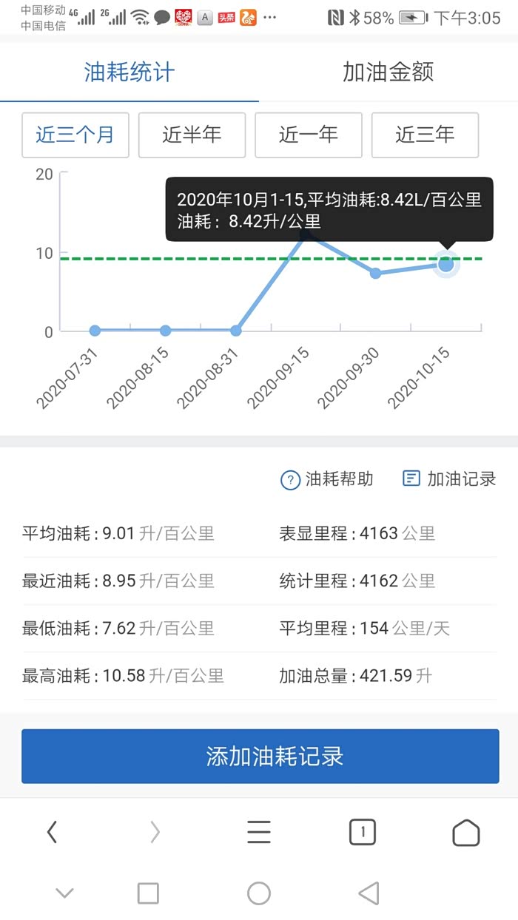Switch to the 加油金额 tab
518x920 pixels.
(x=388, y=72)
